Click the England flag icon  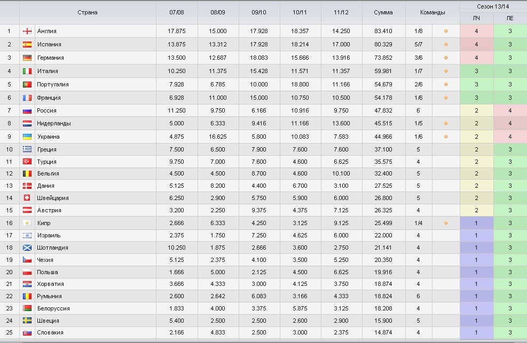27,31
